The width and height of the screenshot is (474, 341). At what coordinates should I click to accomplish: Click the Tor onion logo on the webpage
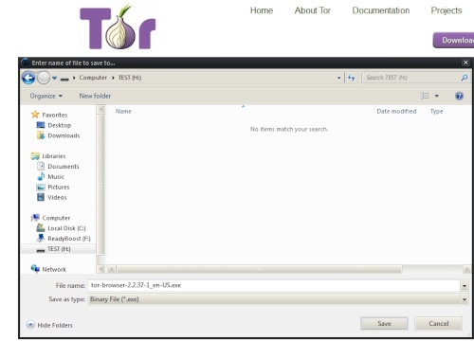(x=118, y=27)
